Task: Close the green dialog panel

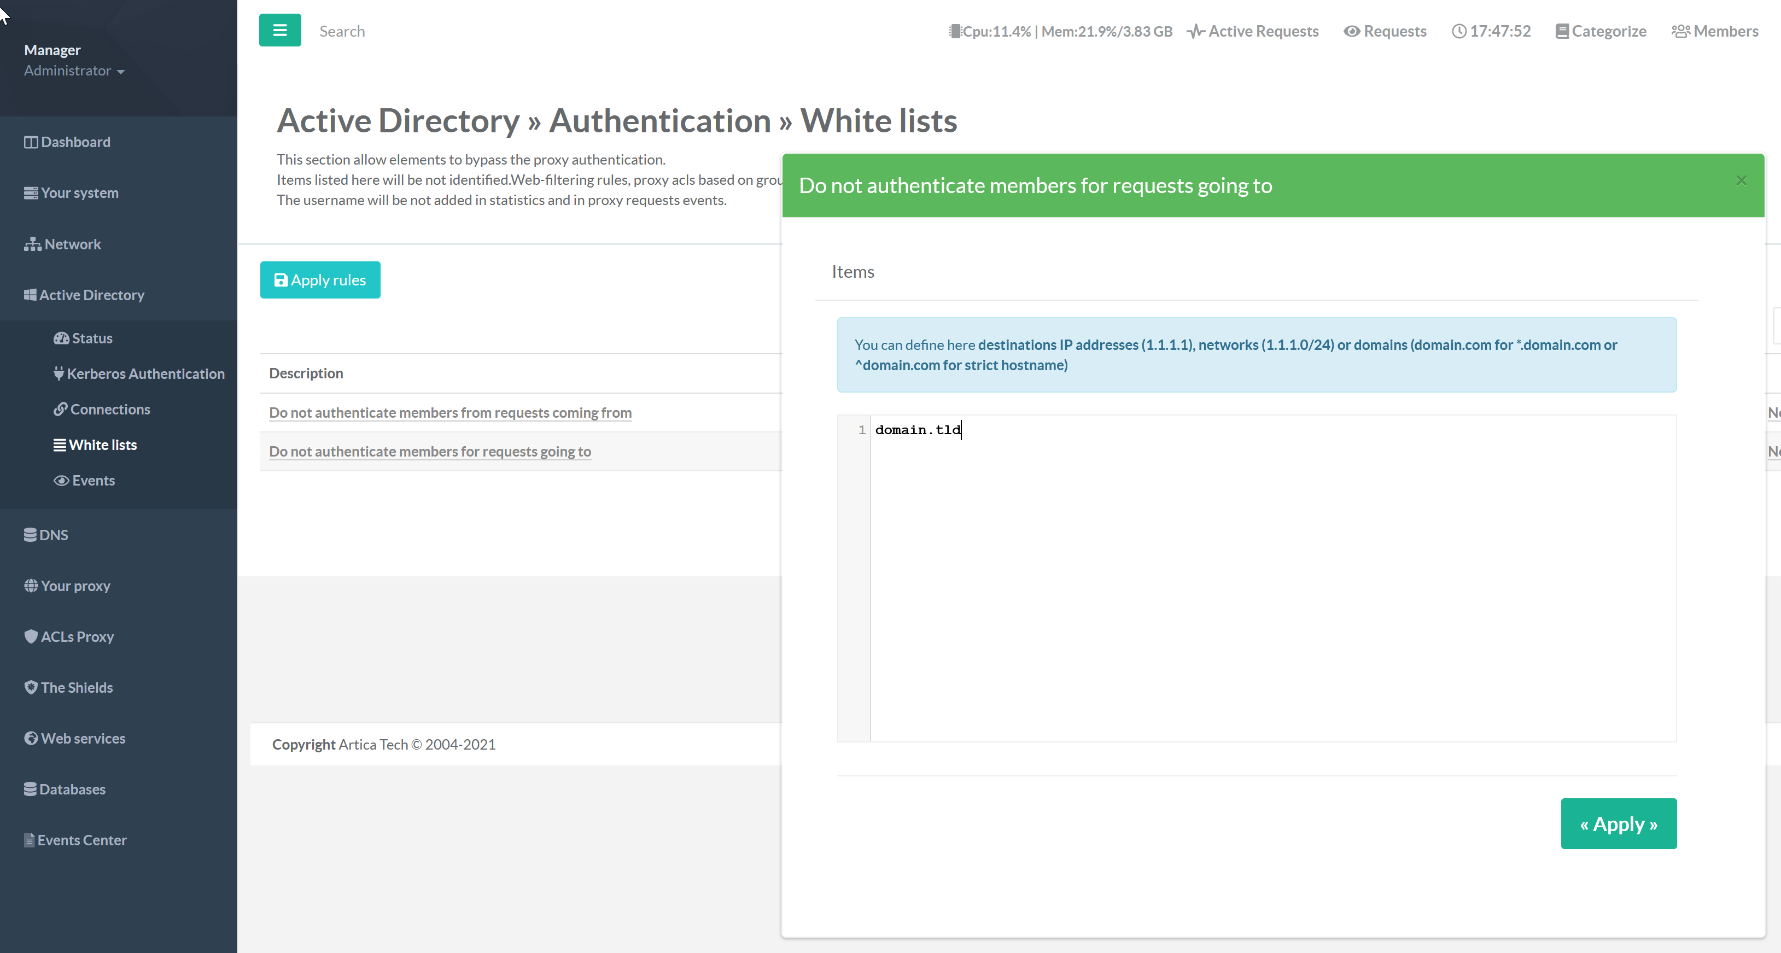Action: (1741, 180)
